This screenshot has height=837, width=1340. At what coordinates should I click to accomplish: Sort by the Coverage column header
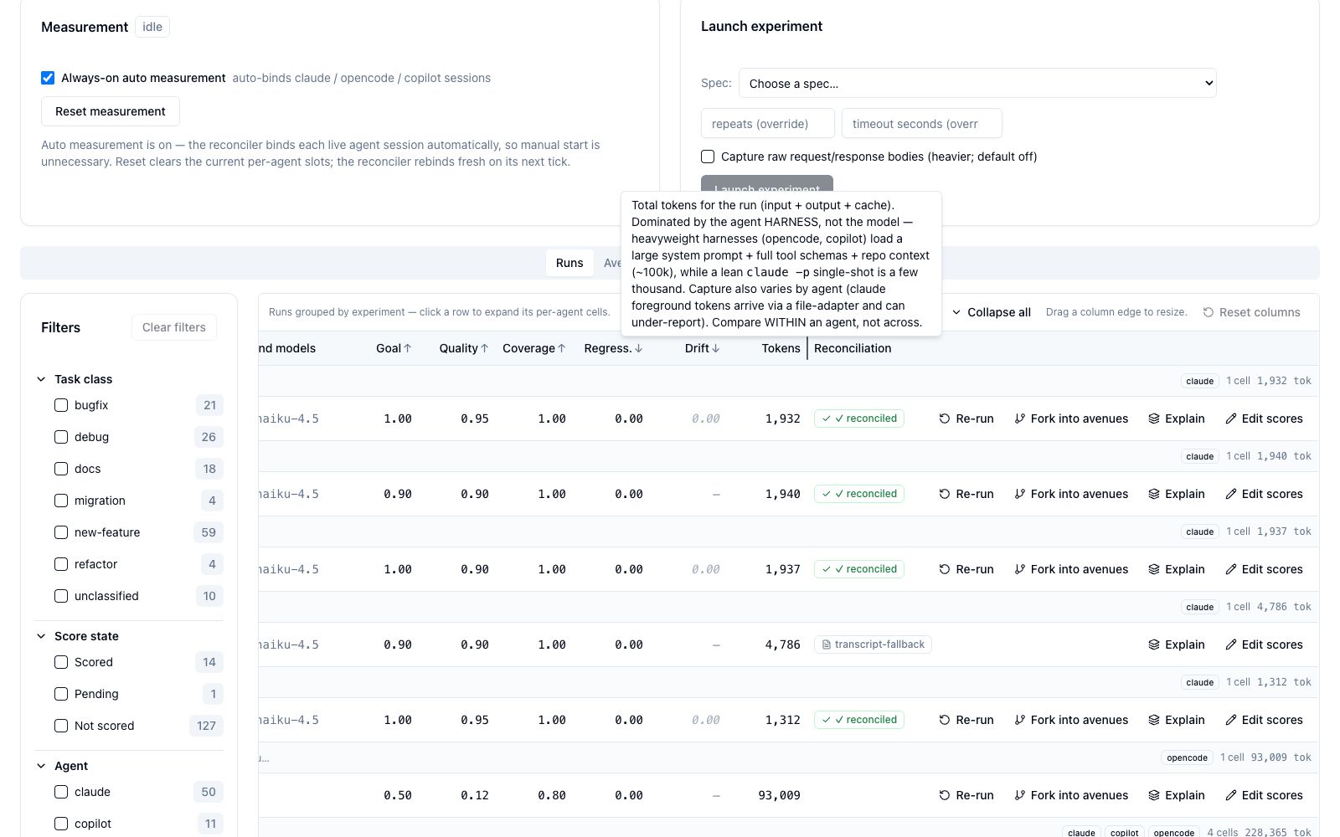tap(534, 348)
